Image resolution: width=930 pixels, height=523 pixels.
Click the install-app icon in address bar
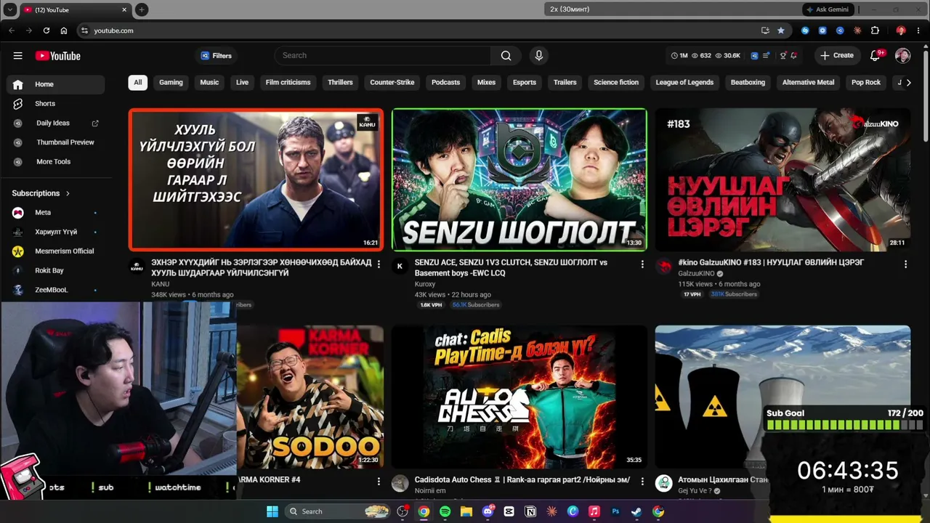[765, 31]
